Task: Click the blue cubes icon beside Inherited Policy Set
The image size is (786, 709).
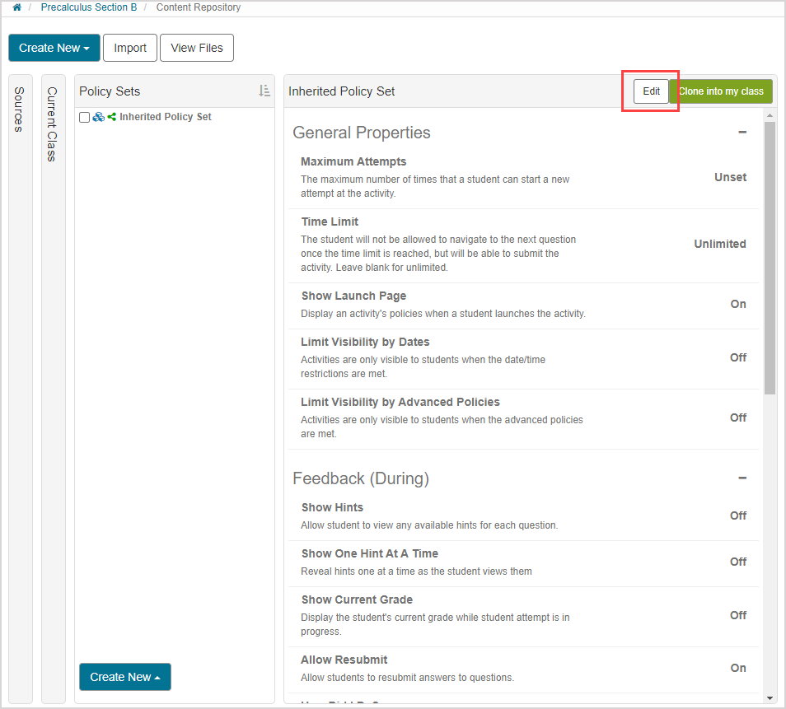Action: (98, 117)
